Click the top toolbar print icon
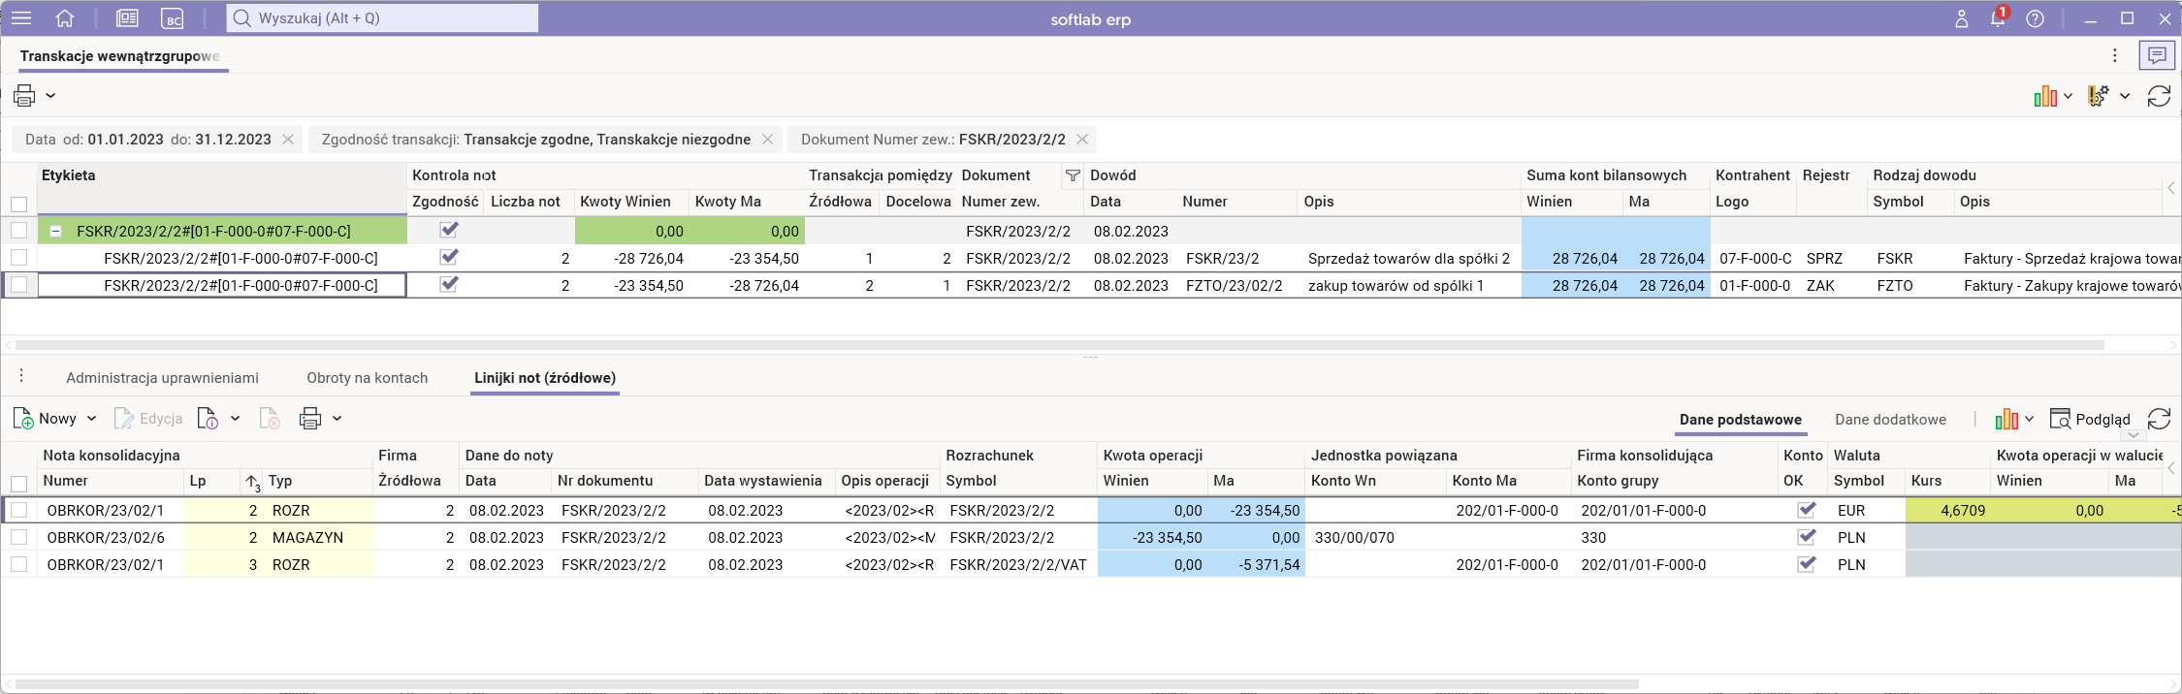 click(24, 95)
